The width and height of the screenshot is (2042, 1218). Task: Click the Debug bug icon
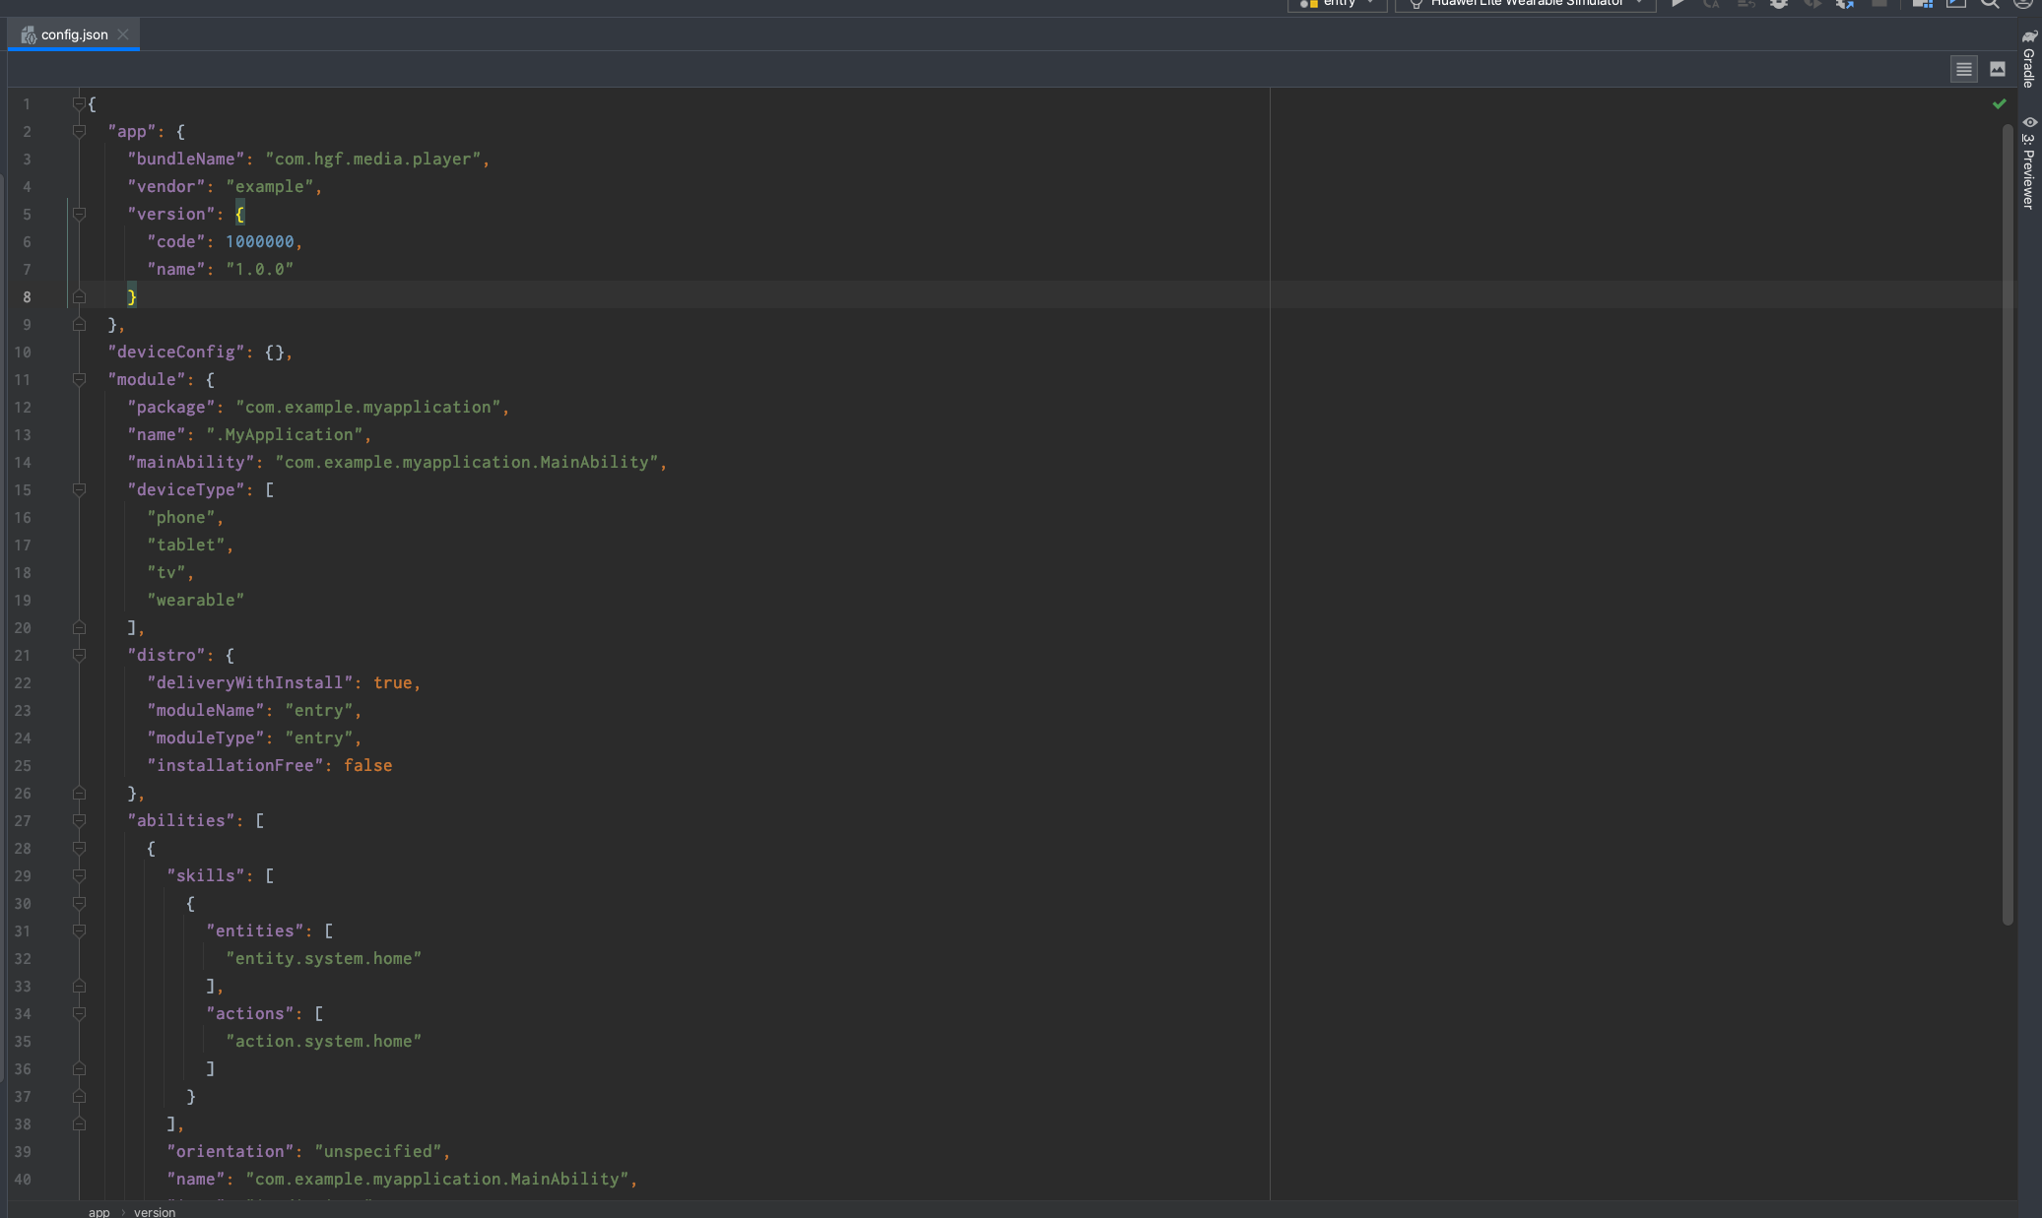1778,4
